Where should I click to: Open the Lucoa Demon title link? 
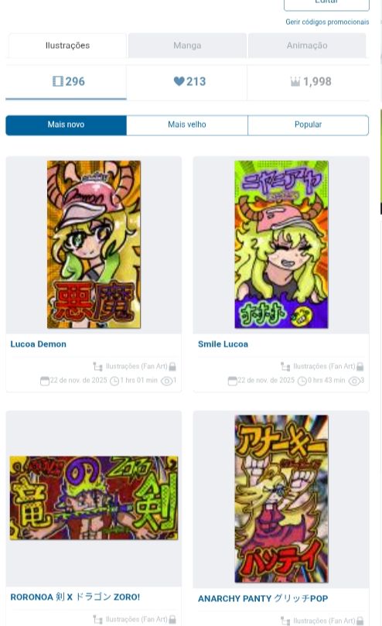39,344
